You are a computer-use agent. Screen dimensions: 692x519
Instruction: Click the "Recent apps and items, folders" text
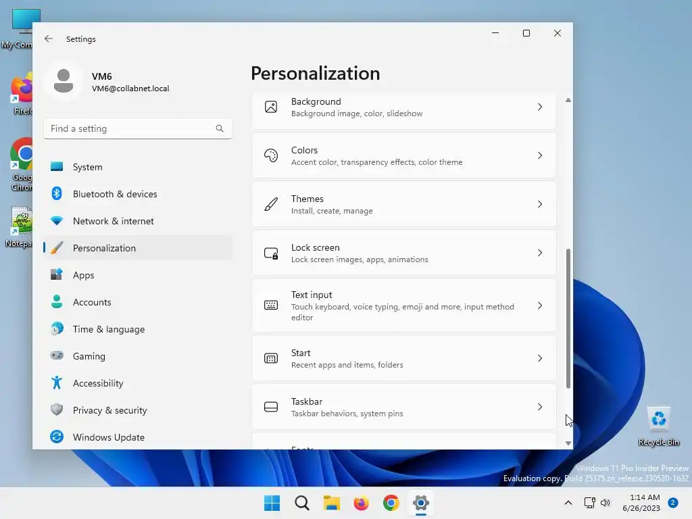coord(347,365)
